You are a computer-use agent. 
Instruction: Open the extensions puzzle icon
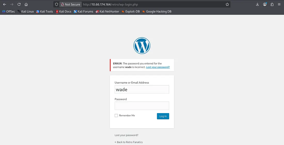[x=272, y=4]
